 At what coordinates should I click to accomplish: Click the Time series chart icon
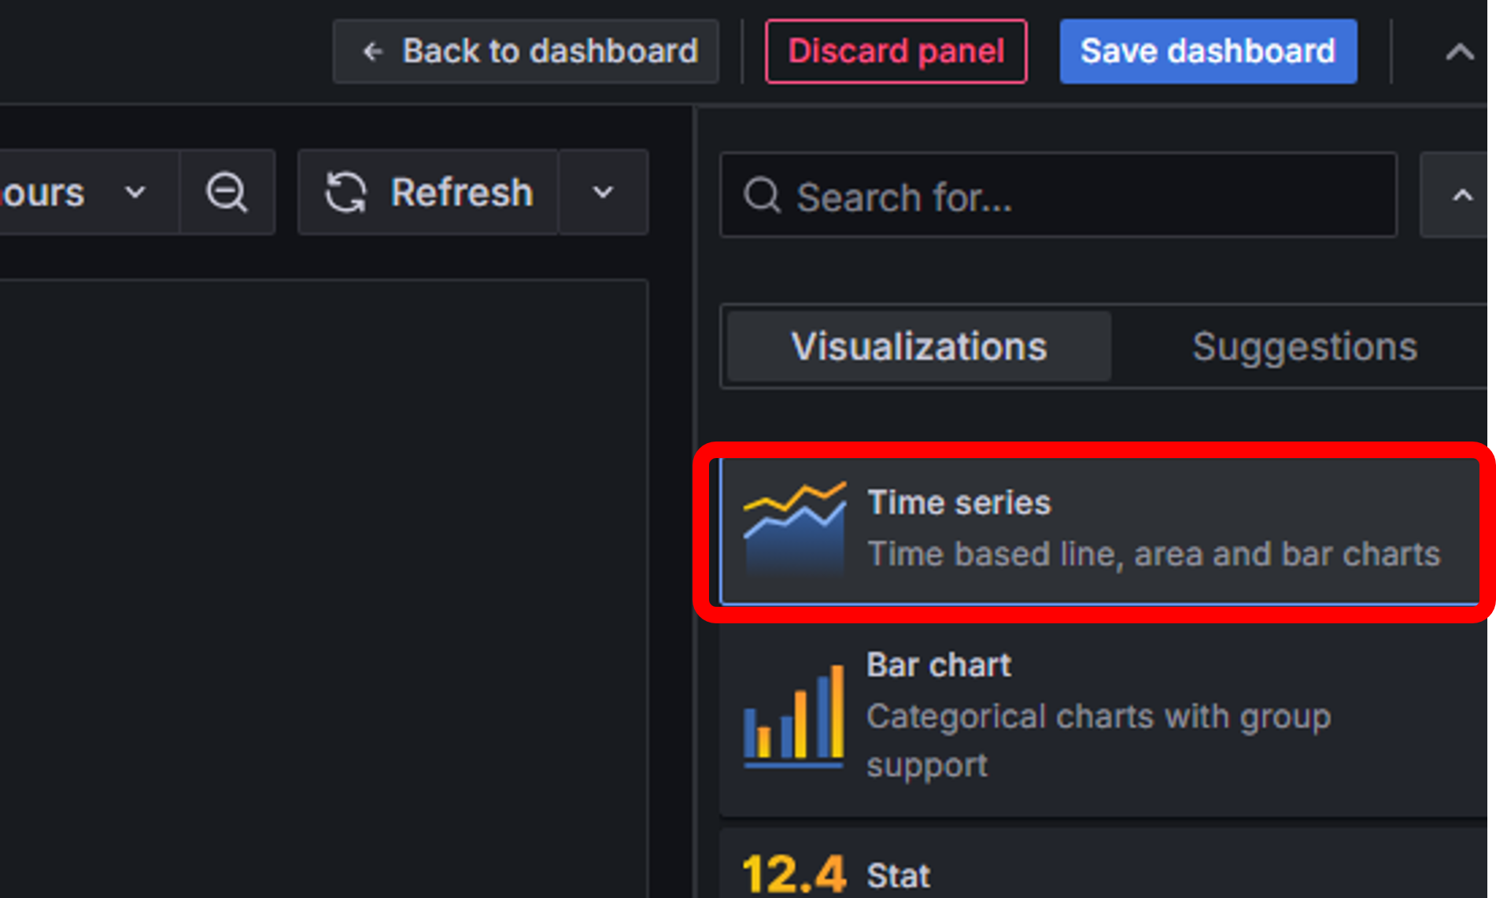click(795, 528)
